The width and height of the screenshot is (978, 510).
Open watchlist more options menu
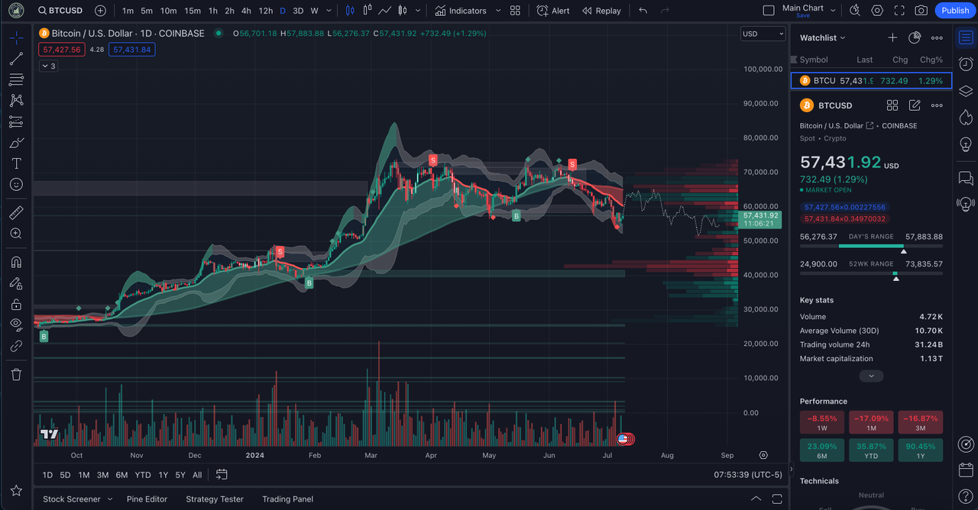[937, 37]
